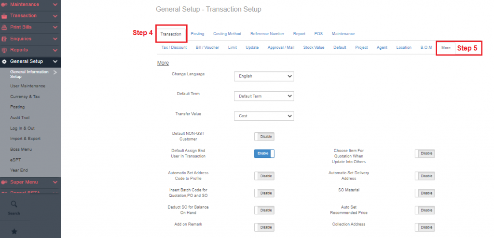Viewport: 494px width, 238px height.
Task: Open the Transfer Value dropdown
Action: tap(263, 116)
